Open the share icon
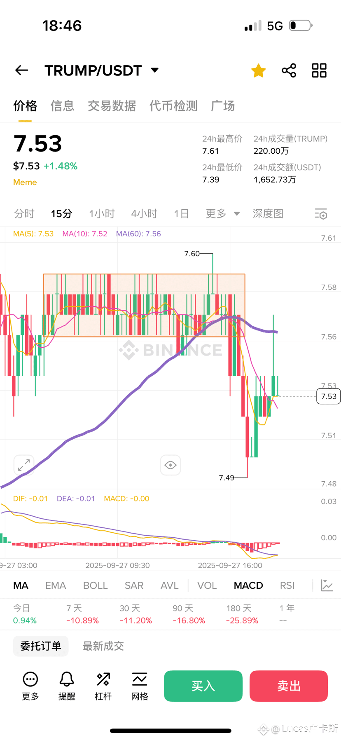341x740 pixels. (x=289, y=70)
